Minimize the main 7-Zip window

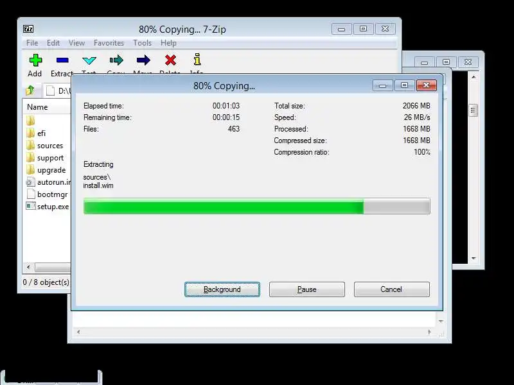pyautogui.click(x=342, y=29)
